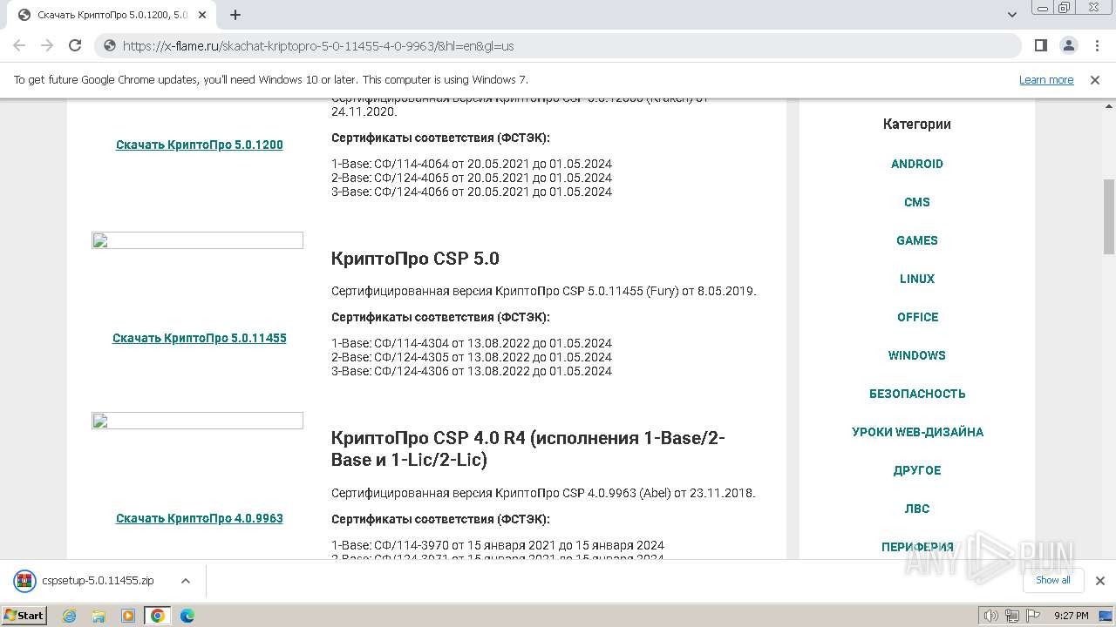Screen dimensions: 1116x627
Task: Switch to Chrome in the taskbar
Action: [157, 616]
